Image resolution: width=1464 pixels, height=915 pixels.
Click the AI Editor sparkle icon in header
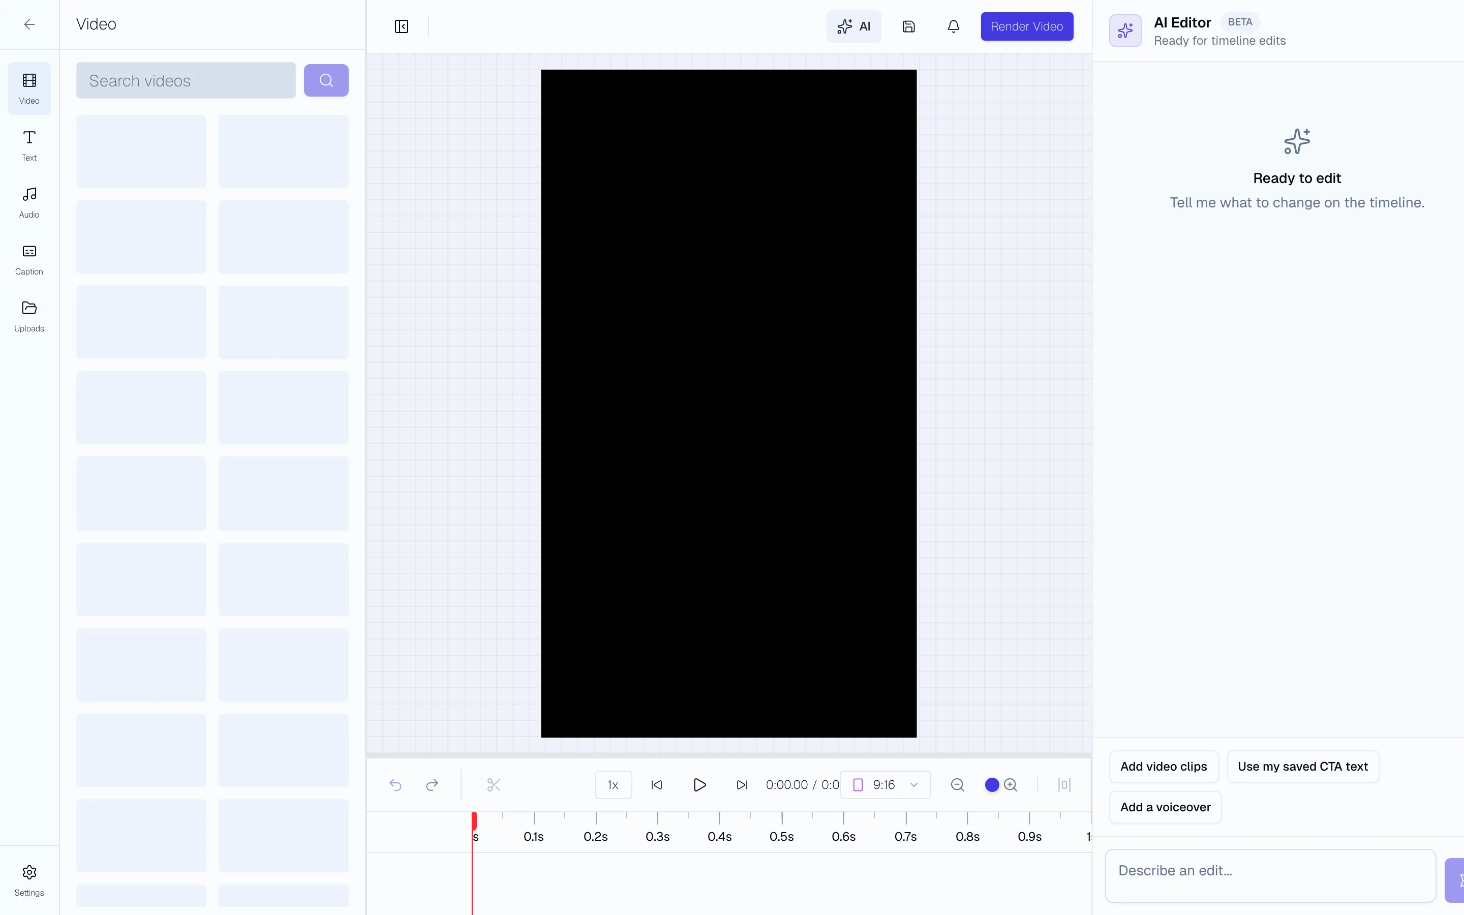[1125, 30]
